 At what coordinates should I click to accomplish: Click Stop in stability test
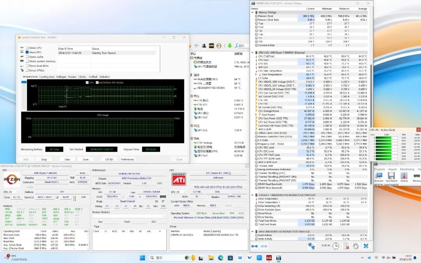44,159
